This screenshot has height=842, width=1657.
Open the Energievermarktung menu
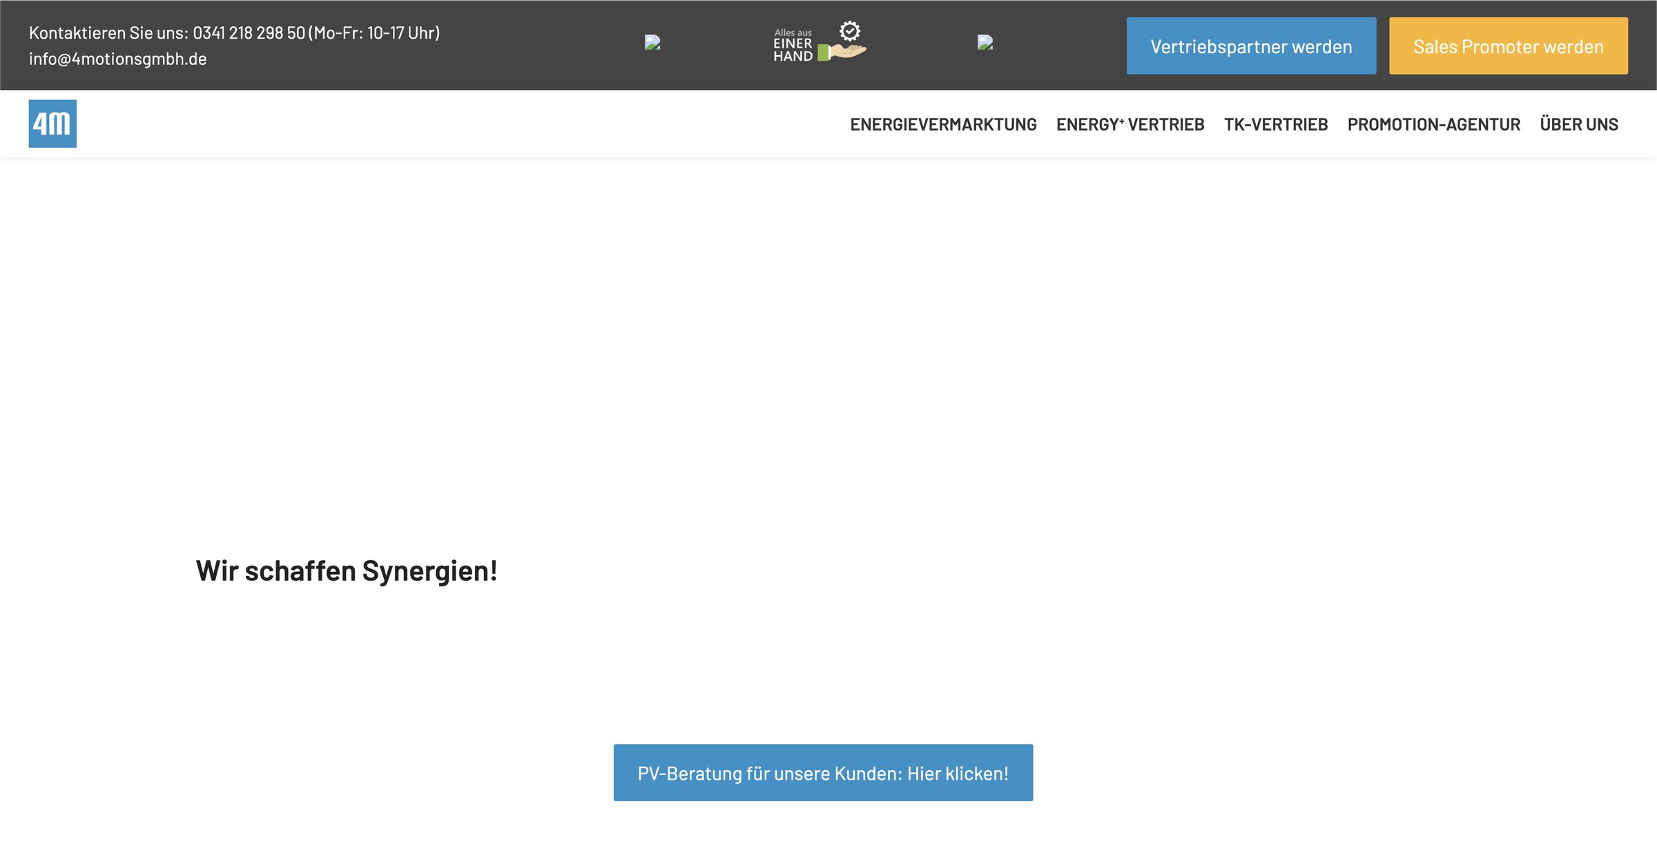(943, 124)
